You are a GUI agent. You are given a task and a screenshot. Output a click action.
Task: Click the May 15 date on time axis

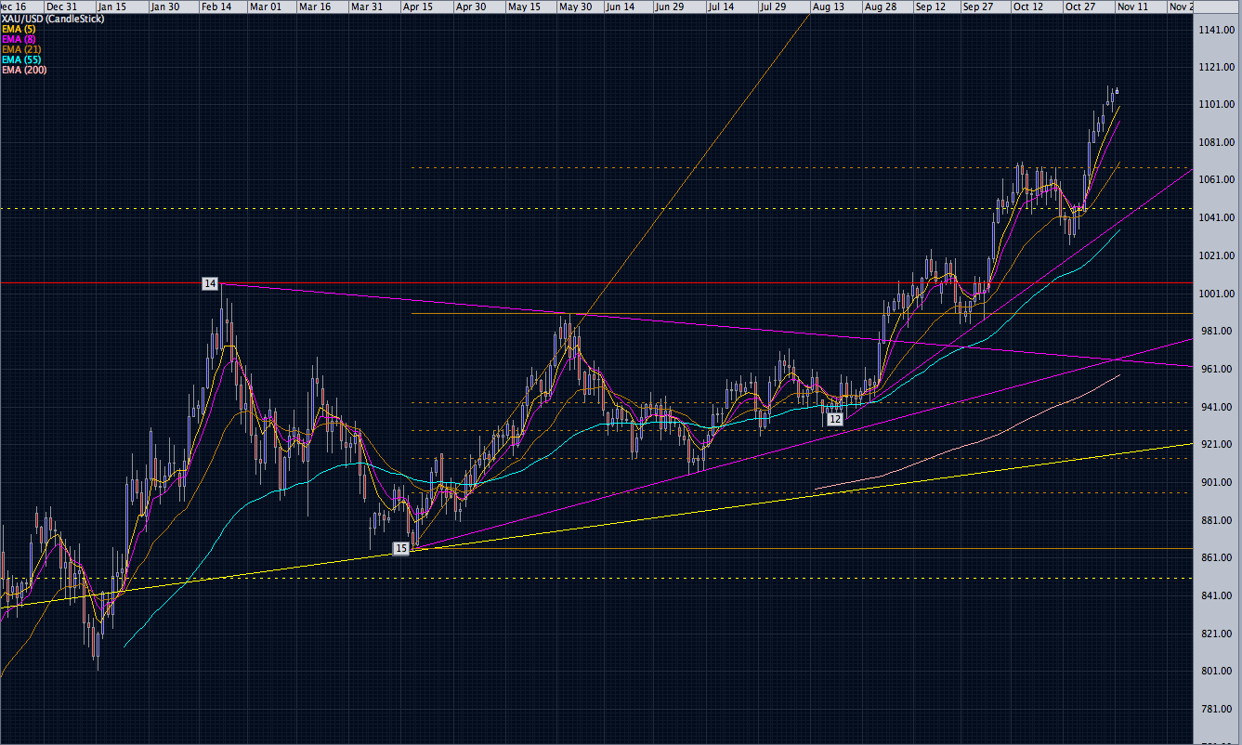pyautogui.click(x=525, y=7)
